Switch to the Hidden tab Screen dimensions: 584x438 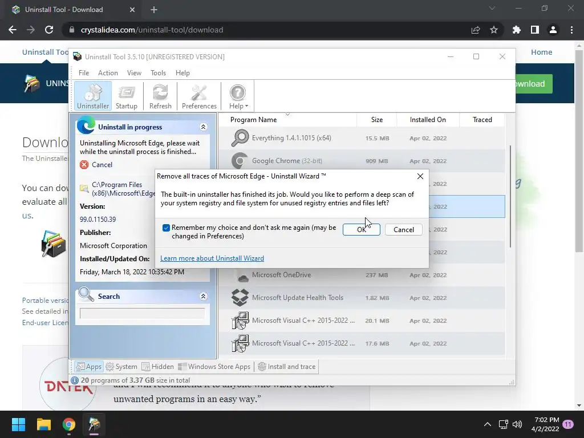(x=157, y=367)
